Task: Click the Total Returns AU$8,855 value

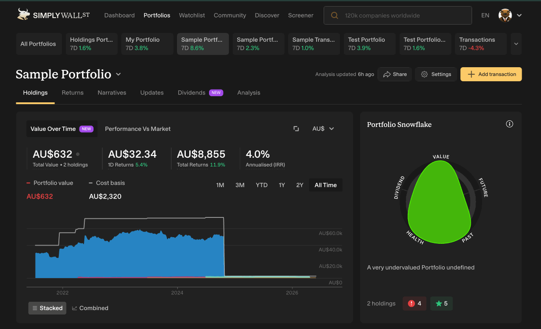Action: [x=201, y=154]
